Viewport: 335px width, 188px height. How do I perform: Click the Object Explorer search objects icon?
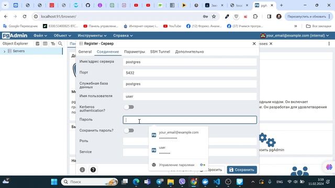click(60, 44)
